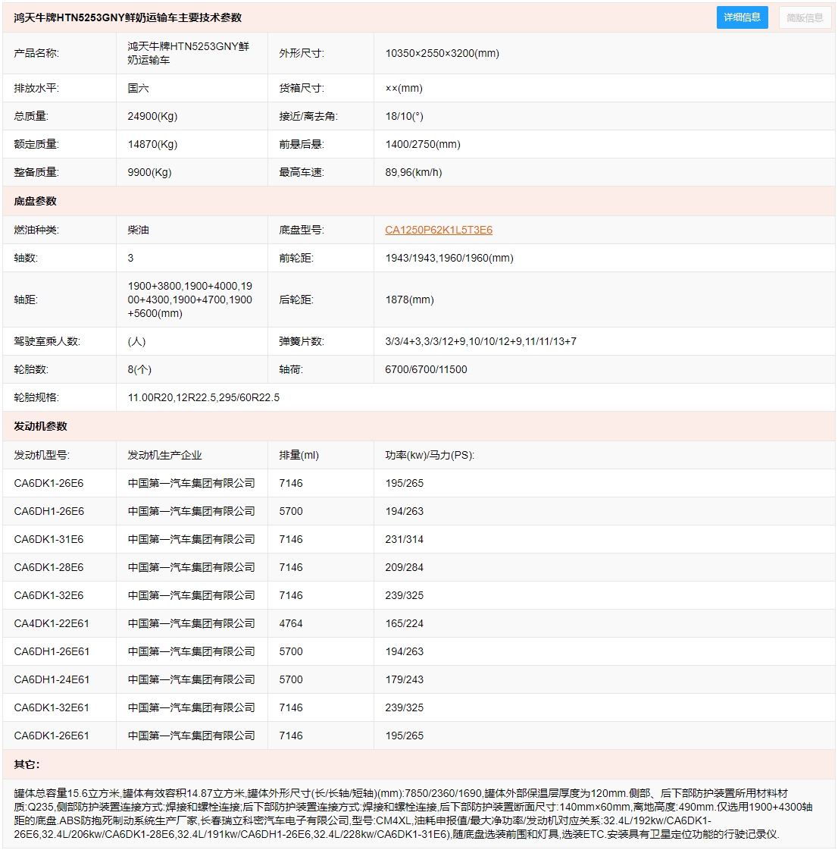This screenshot has height=850, width=838.
Task: Select the 产品名称 label
Action: pyautogui.click(x=36, y=53)
